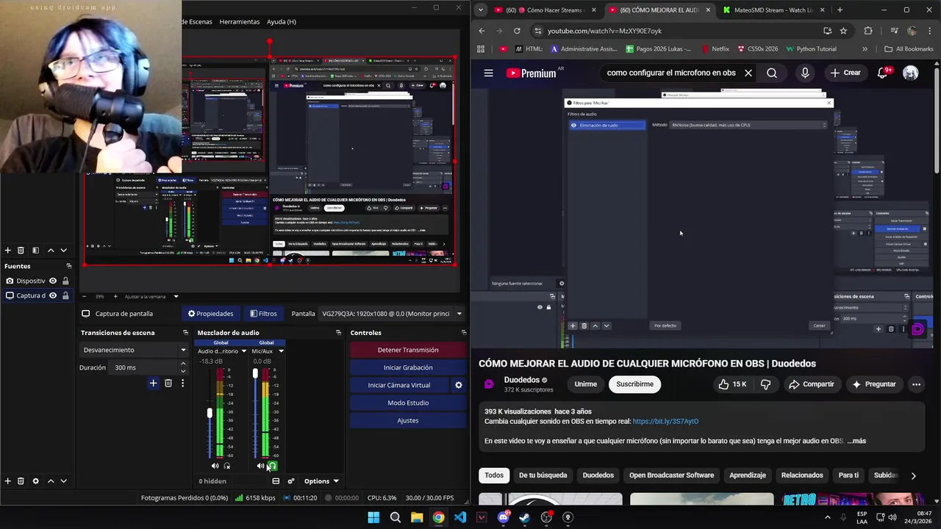Toggle lock on Dispositiv source
The image size is (941, 529).
[65, 281]
